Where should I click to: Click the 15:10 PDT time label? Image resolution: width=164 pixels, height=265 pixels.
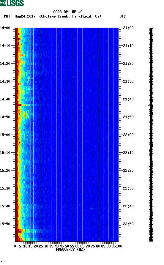5,153
